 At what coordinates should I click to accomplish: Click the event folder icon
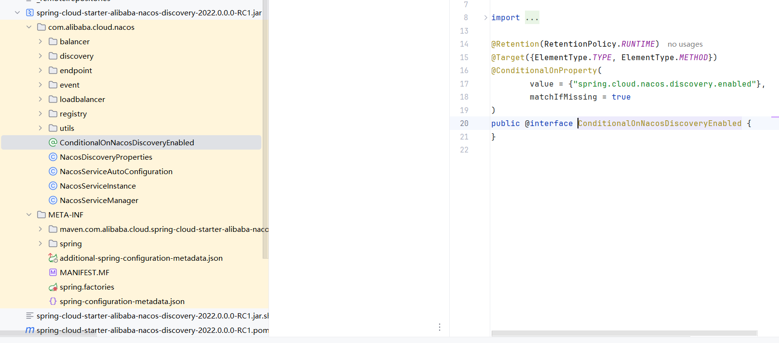[x=53, y=85]
